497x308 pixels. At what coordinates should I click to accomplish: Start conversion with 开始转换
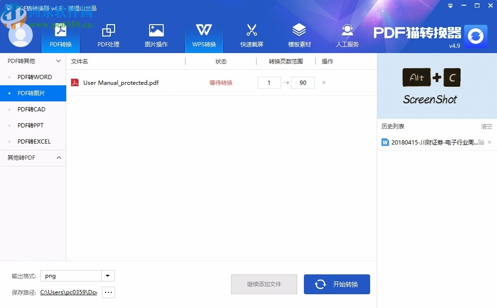coord(337,284)
